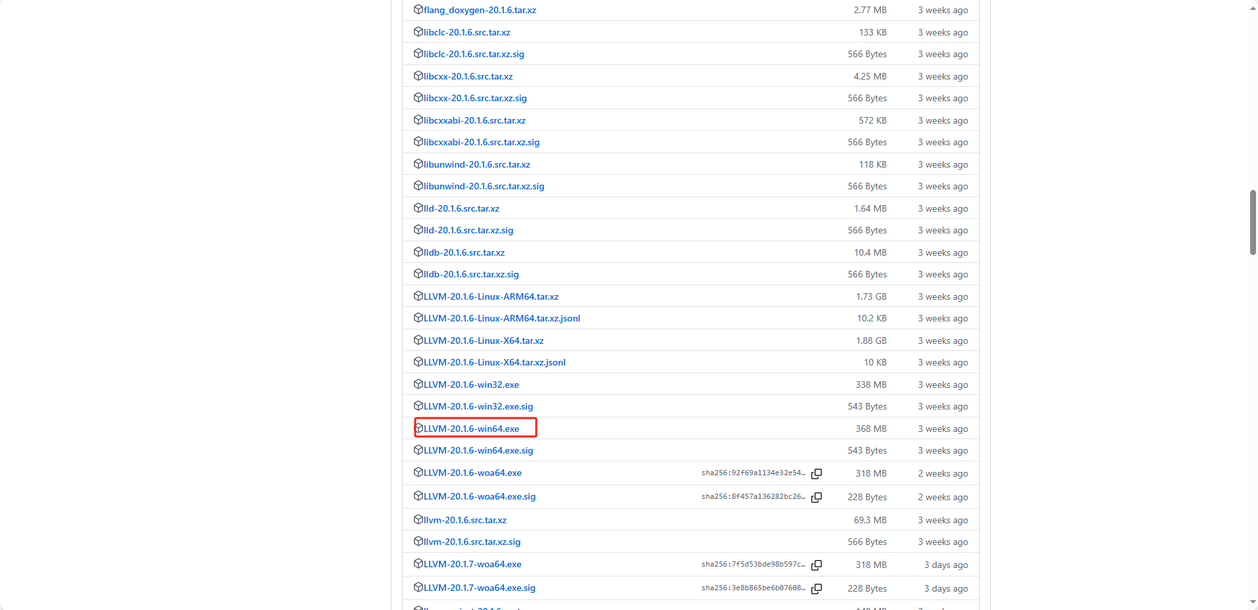The height and width of the screenshot is (610, 1258).
Task: Click the scrollbar's down arrow
Action: [1253, 601]
